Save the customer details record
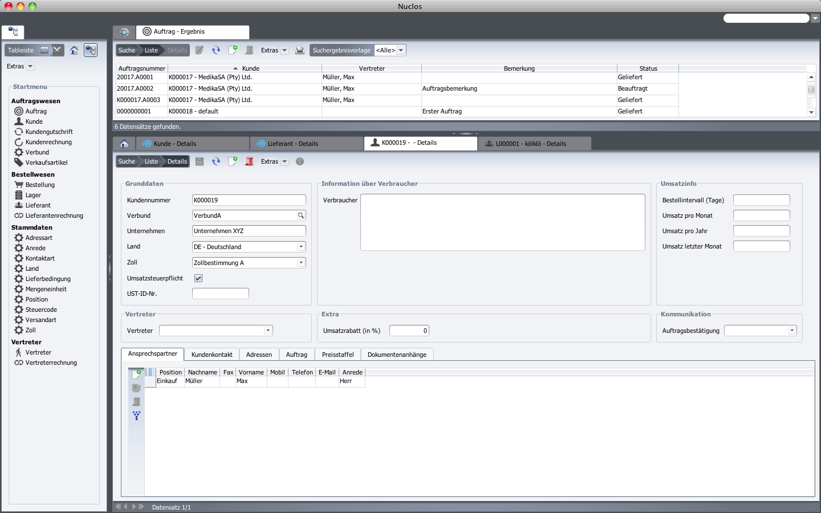Screen dimensions: 821x513 coord(200,161)
